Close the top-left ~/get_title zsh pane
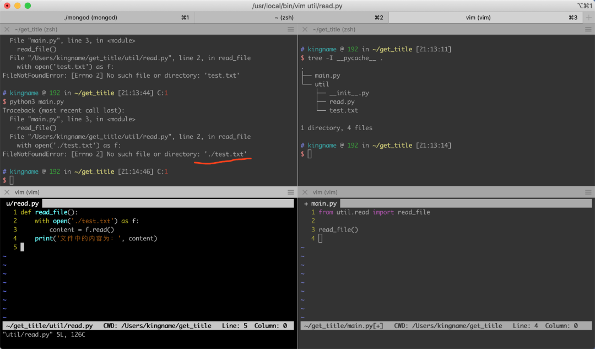The height and width of the screenshot is (349, 595). click(7, 29)
